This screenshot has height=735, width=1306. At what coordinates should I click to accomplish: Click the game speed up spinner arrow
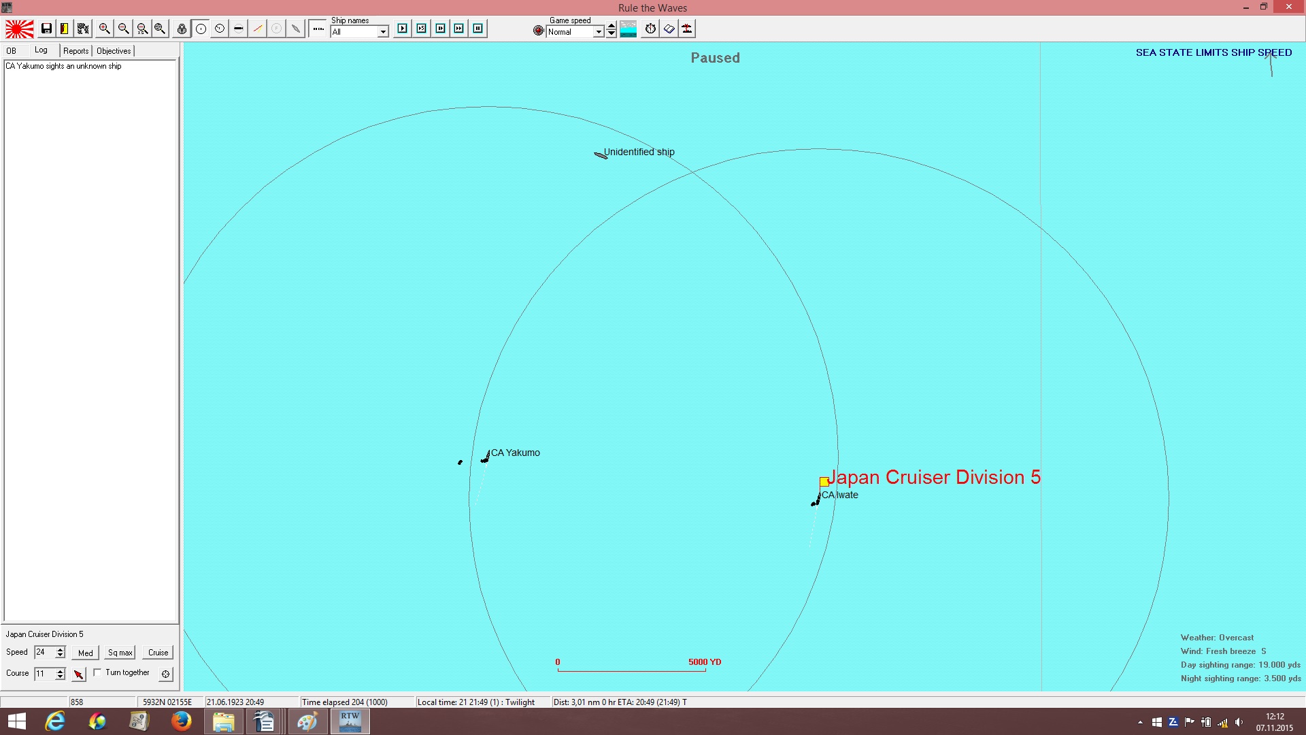pyautogui.click(x=612, y=26)
